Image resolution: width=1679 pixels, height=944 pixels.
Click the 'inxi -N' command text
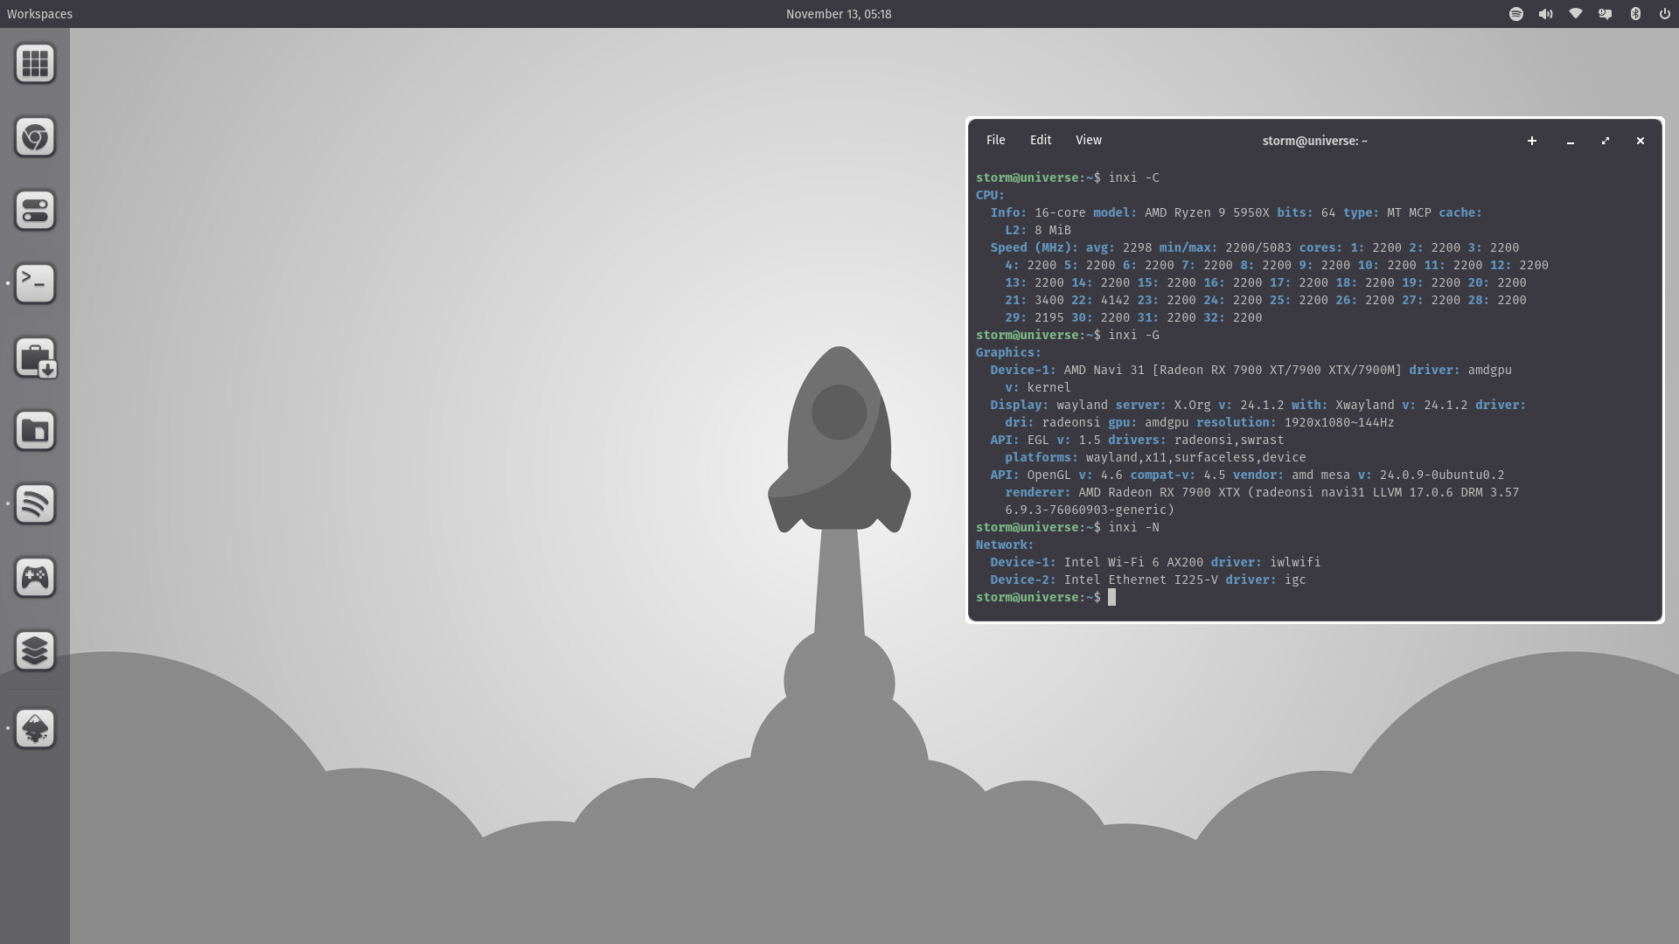pos(1134,527)
